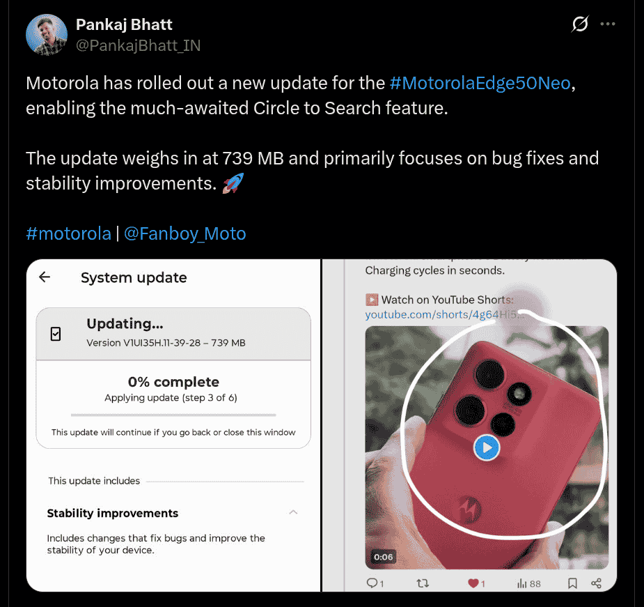Click the 0% complete progress bar
The height and width of the screenshot is (607, 644).
click(x=173, y=415)
